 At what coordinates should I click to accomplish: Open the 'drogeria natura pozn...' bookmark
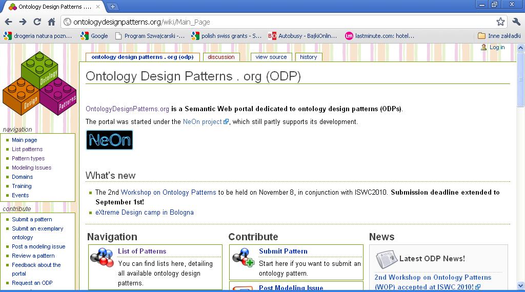(x=38, y=36)
